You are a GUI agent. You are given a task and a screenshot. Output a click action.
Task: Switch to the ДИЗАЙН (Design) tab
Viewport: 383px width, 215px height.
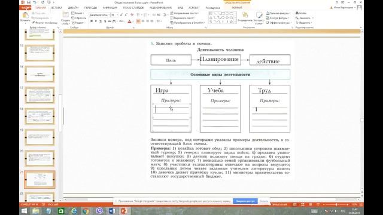pyautogui.click(x=73, y=8)
